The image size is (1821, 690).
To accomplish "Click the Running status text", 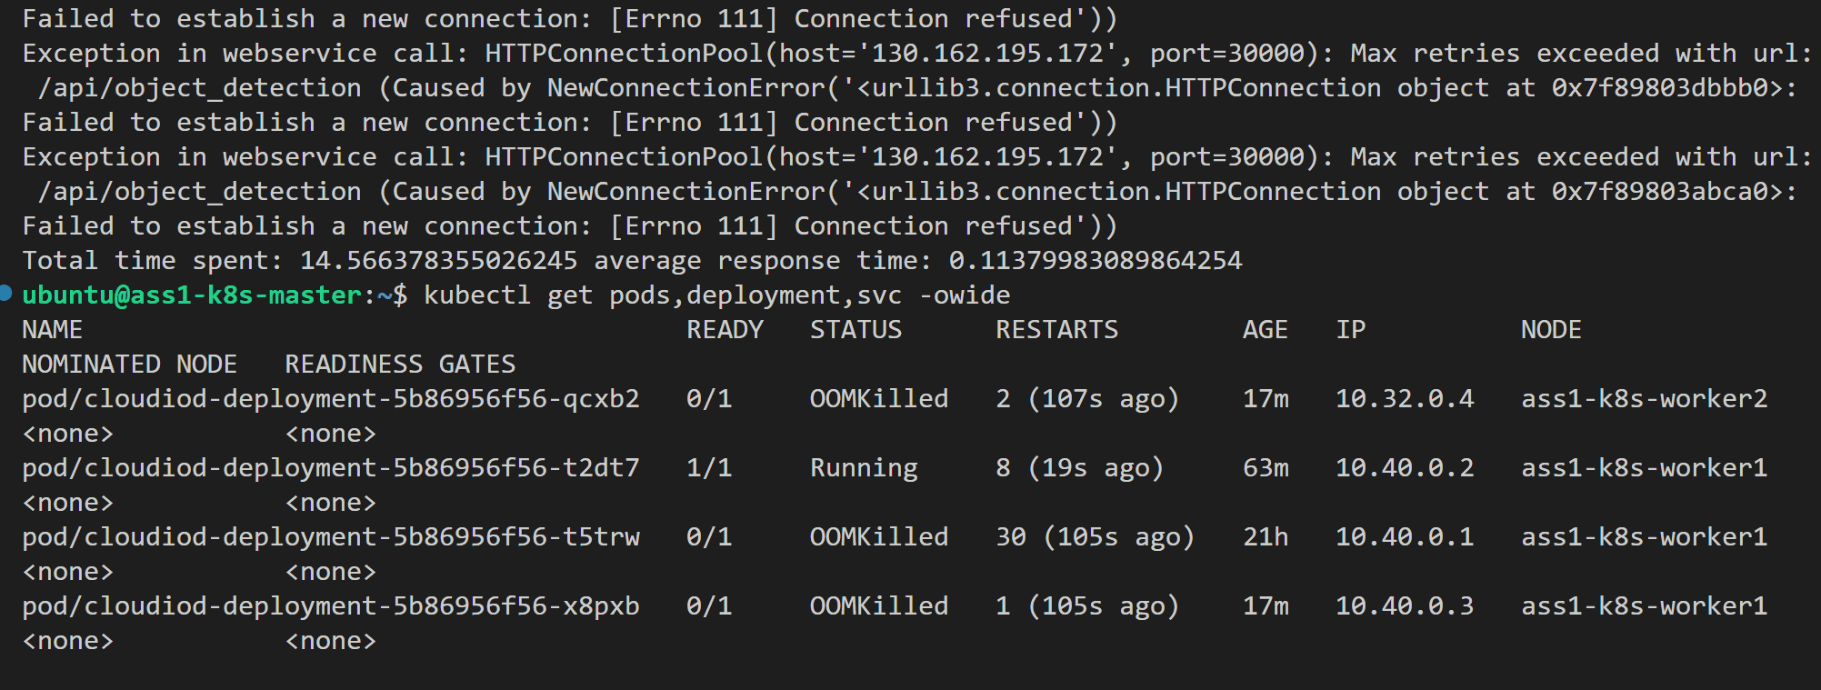I will click(864, 468).
